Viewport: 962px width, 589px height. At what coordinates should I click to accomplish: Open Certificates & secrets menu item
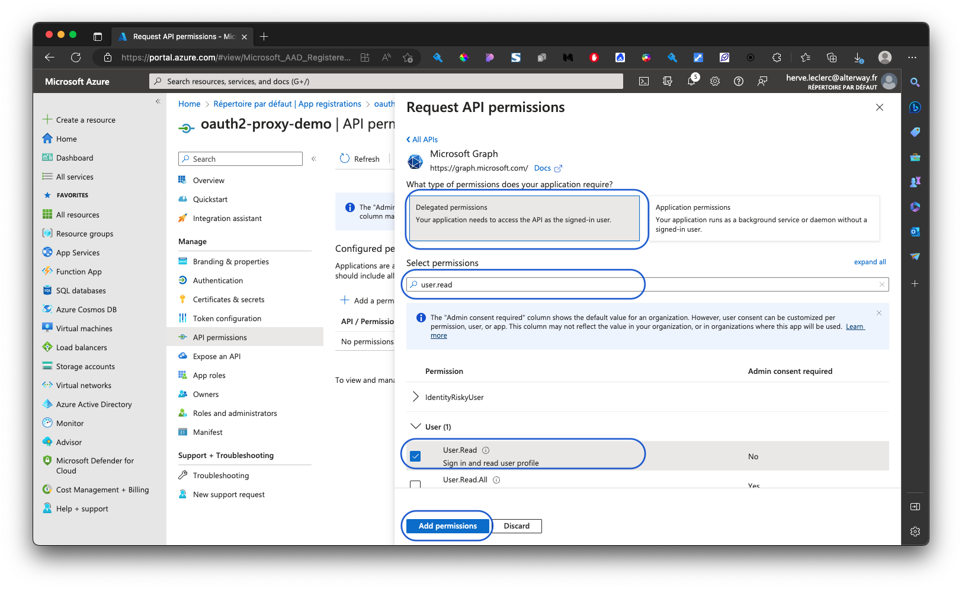[x=228, y=300]
